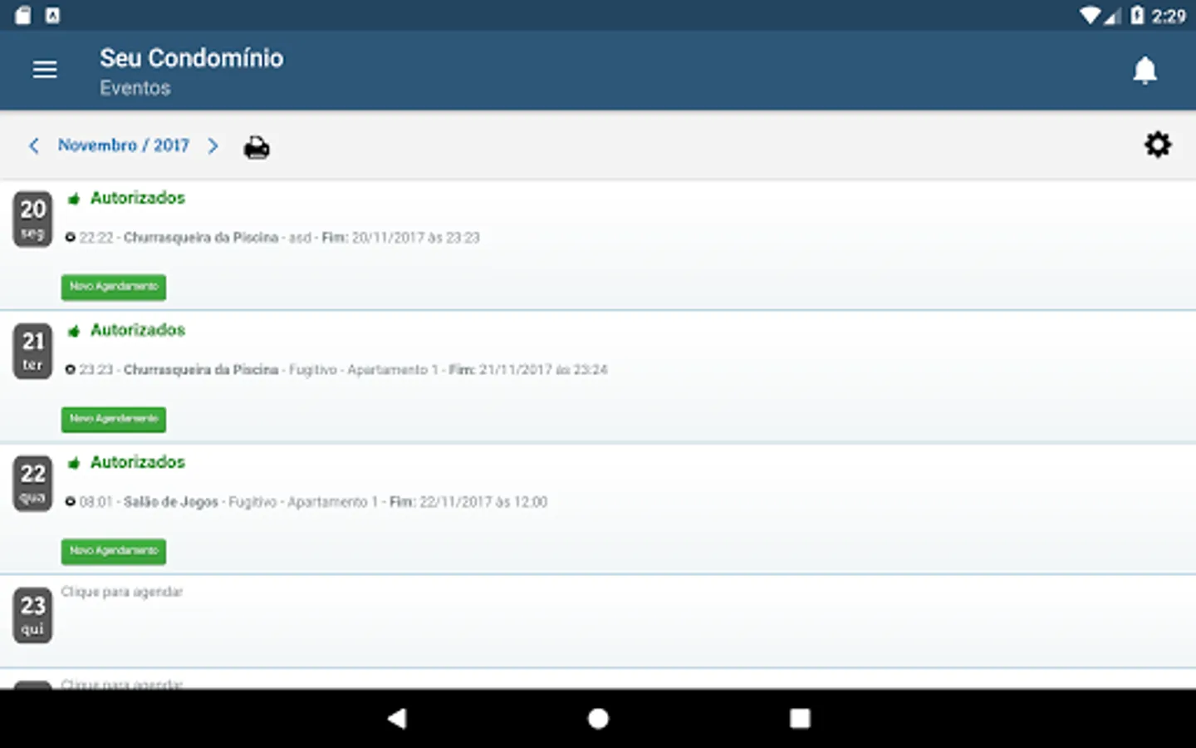
Task: Go to next month arrow
Action: coord(213,146)
